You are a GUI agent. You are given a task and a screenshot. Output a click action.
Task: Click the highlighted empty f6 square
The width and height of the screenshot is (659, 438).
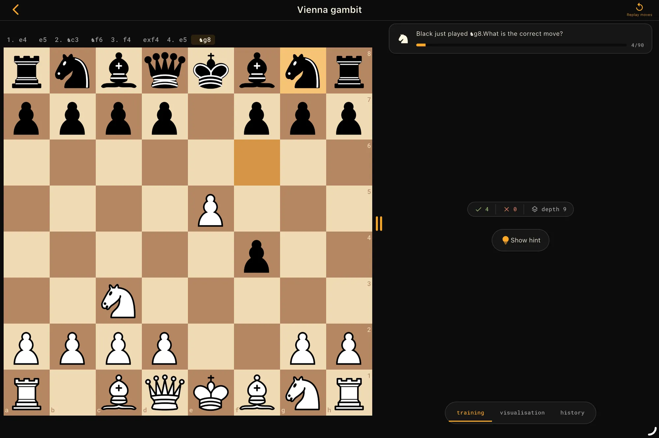[257, 163]
